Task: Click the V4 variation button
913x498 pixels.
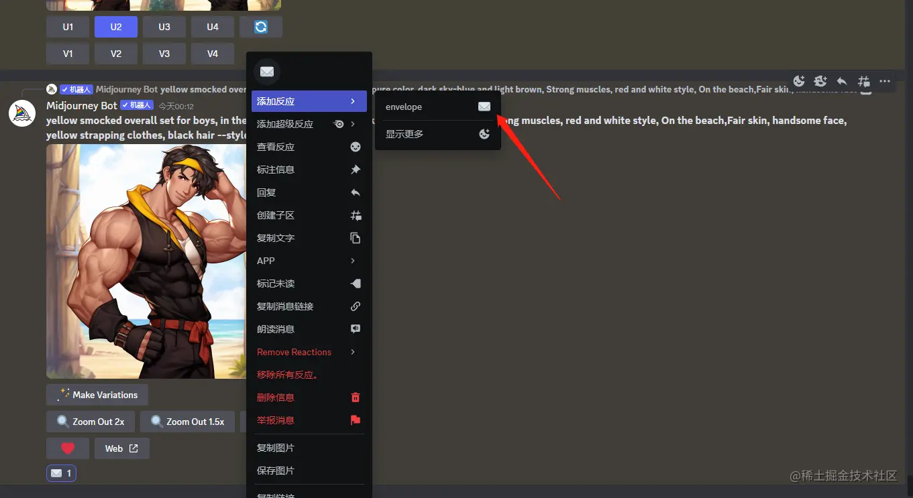Action: (x=213, y=54)
